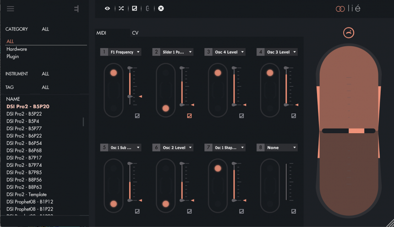
Task: Select preset DSI Pro2 - B5P20
Action: point(28,107)
